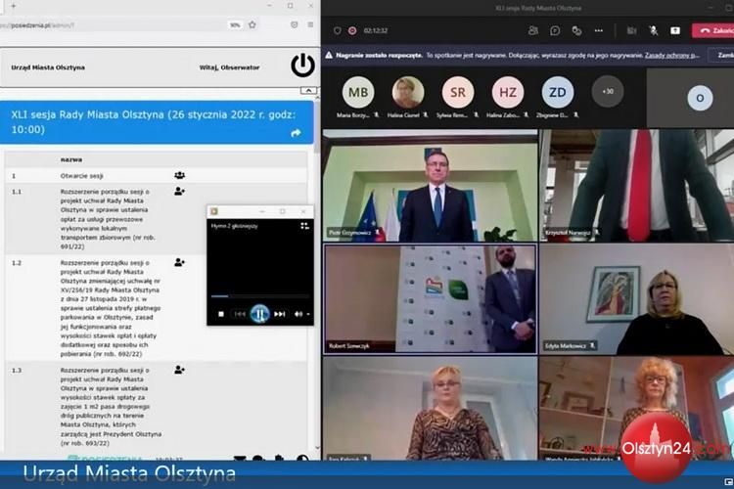
Task: Mute the media player volume
Action: coord(298,314)
